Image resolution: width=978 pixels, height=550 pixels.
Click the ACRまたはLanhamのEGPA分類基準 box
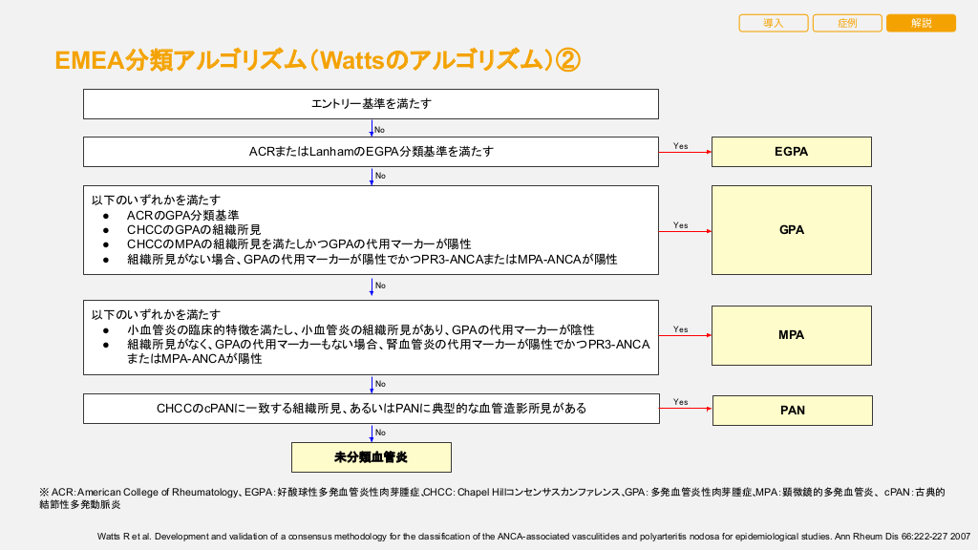(x=371, y=152)
